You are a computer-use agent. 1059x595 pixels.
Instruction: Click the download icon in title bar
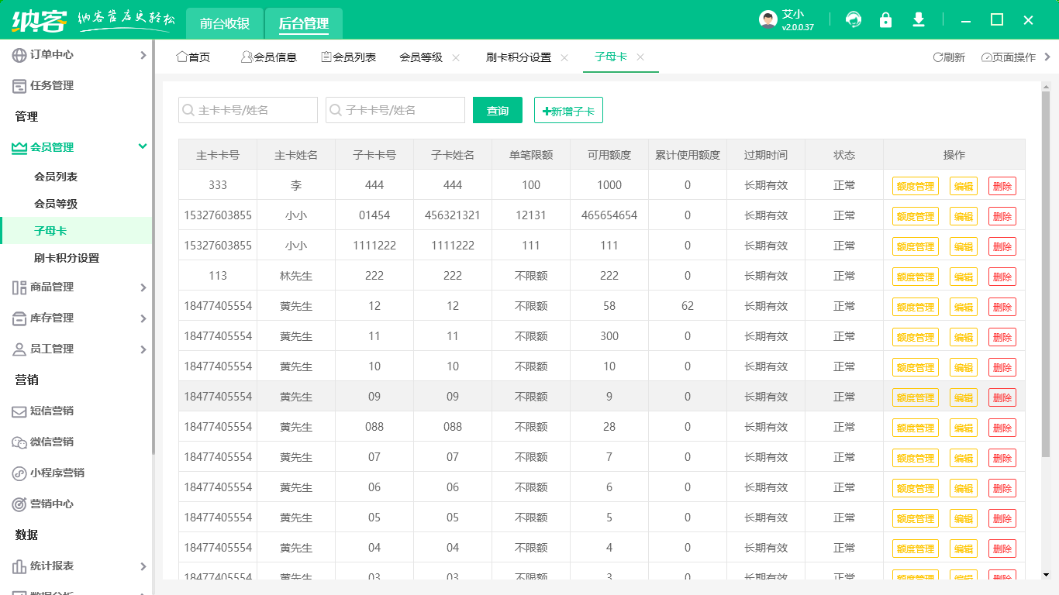[919, 20]
